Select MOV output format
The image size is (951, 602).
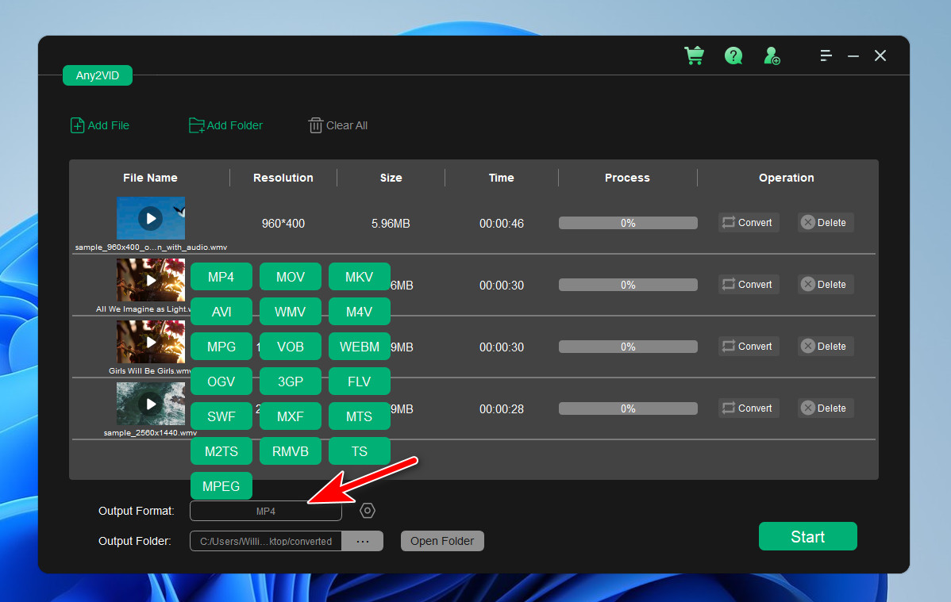(290, 277)
